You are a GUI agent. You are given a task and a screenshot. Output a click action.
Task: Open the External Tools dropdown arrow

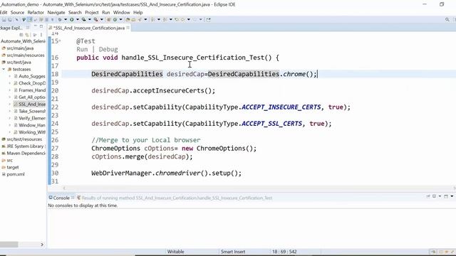(x=101, y=19)
